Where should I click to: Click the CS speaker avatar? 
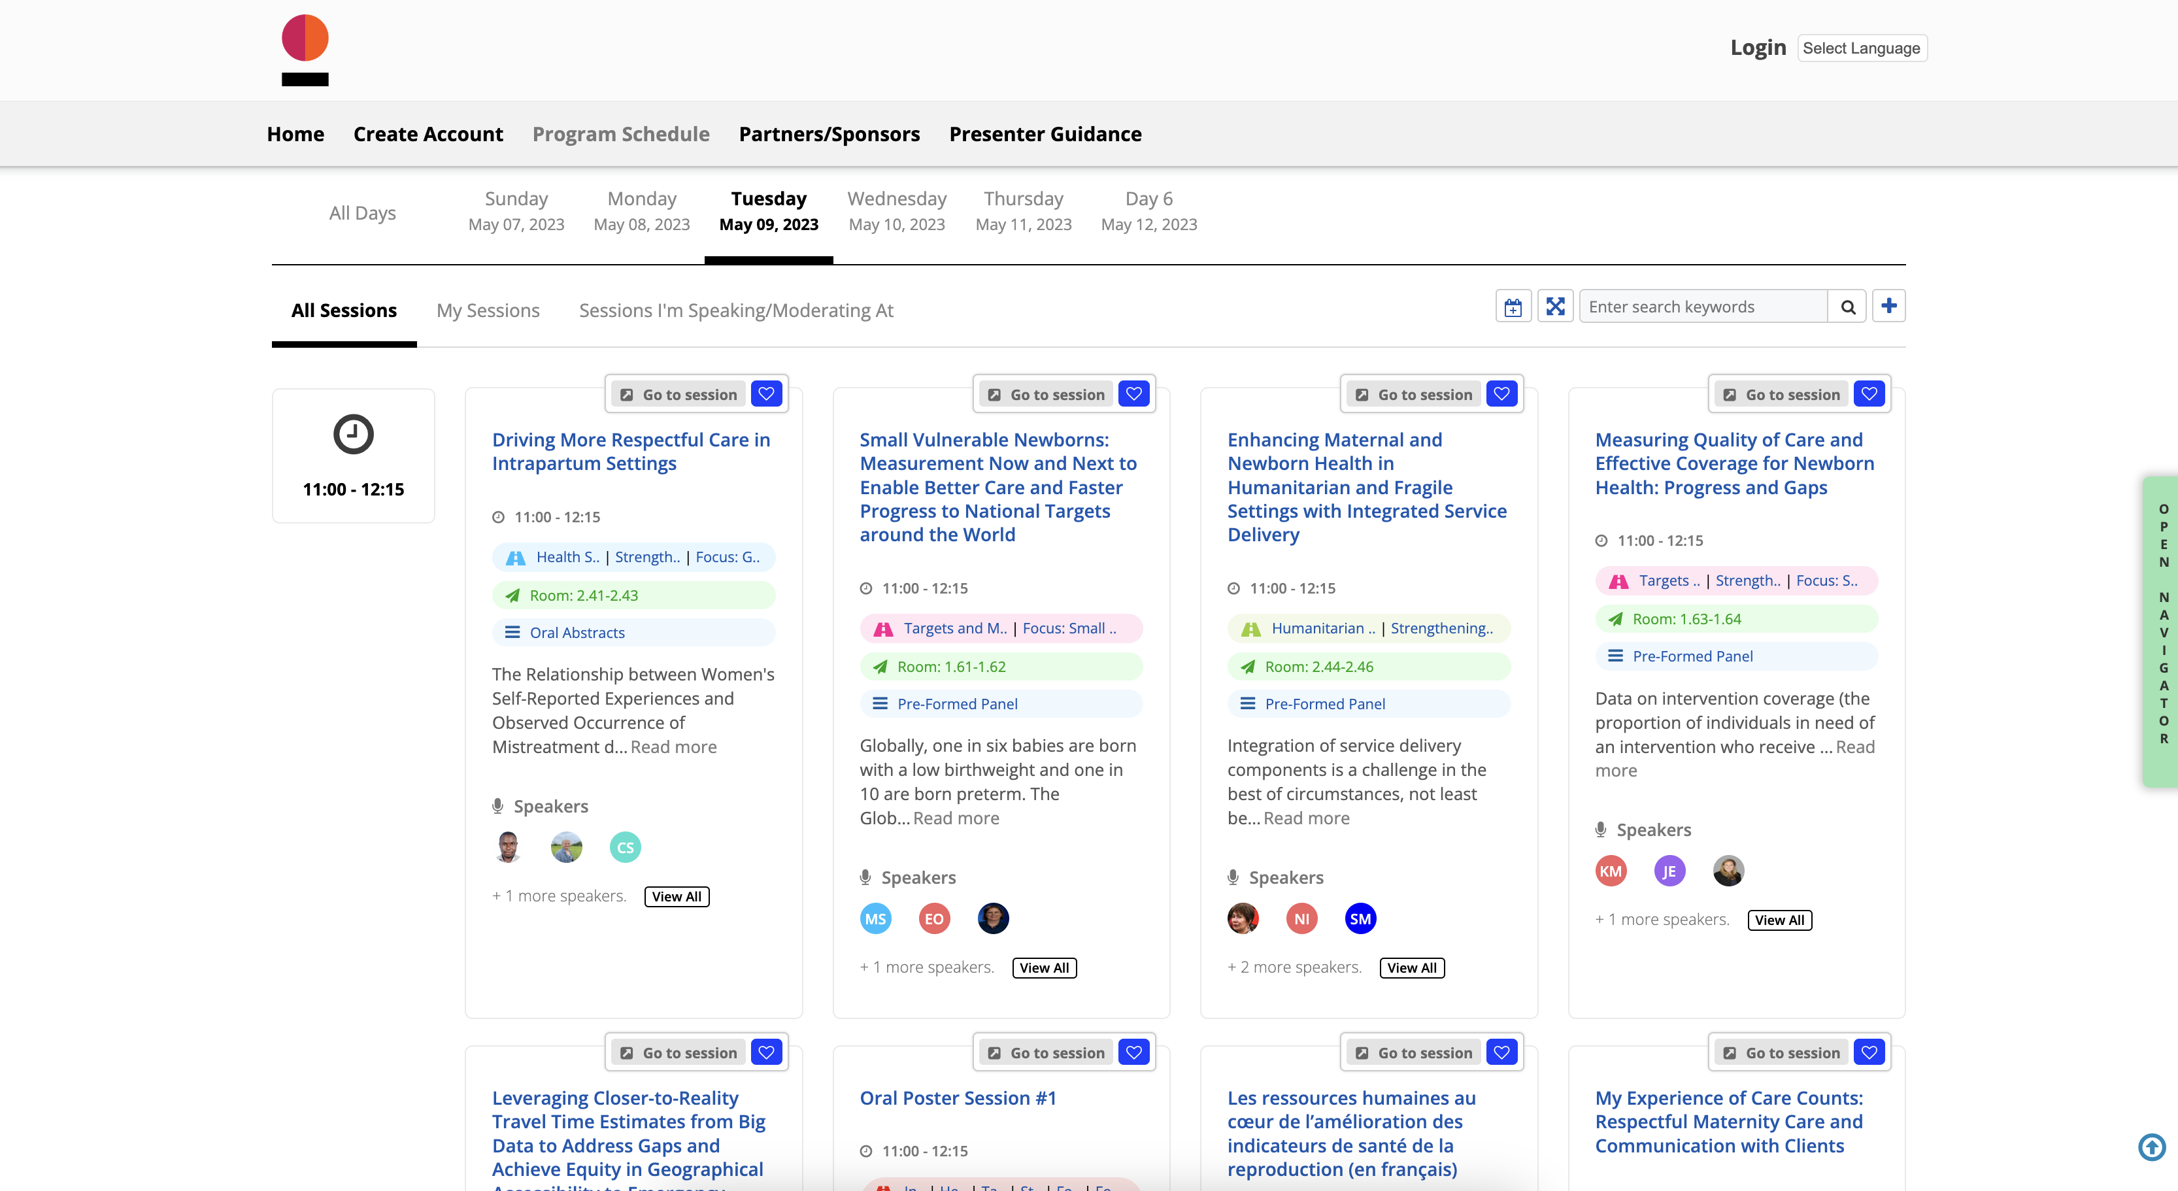coord(625,847)
